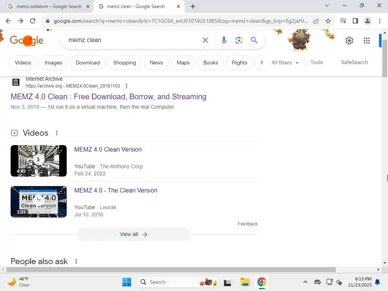The height and width of the screenshot is (291, 388).
Task: Click the site lock icon in address bar
Action: 48,21
